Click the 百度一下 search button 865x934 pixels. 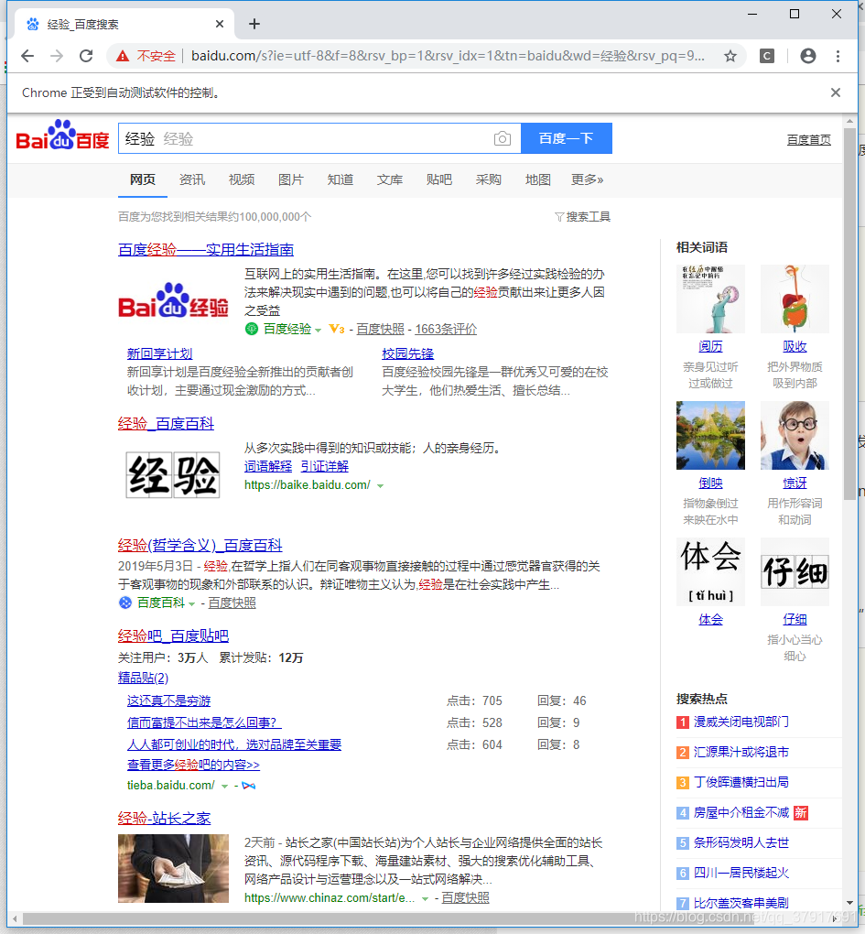pyautogui.click(x=567, y=138)
